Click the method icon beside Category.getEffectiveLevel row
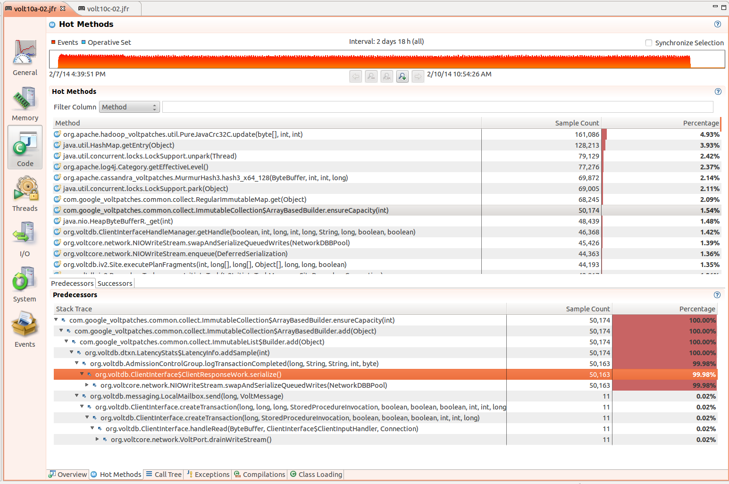 tap(58, 167)
